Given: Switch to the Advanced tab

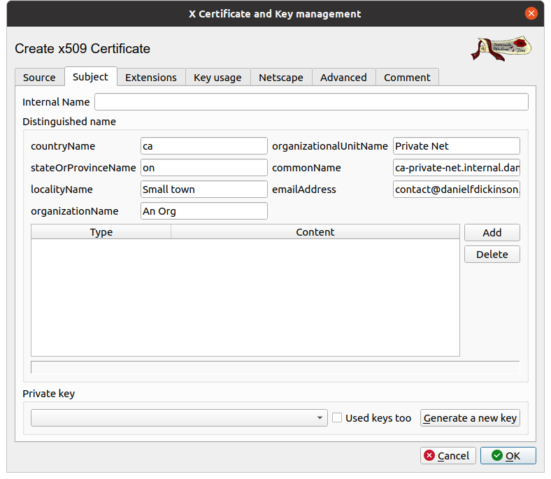Looking at the screenshot, I should [343, 78].
